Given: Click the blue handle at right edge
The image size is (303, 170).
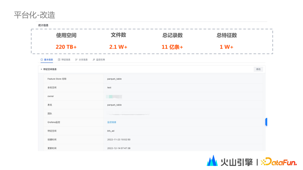Looking at the screenshot, I should coord(266,122).
